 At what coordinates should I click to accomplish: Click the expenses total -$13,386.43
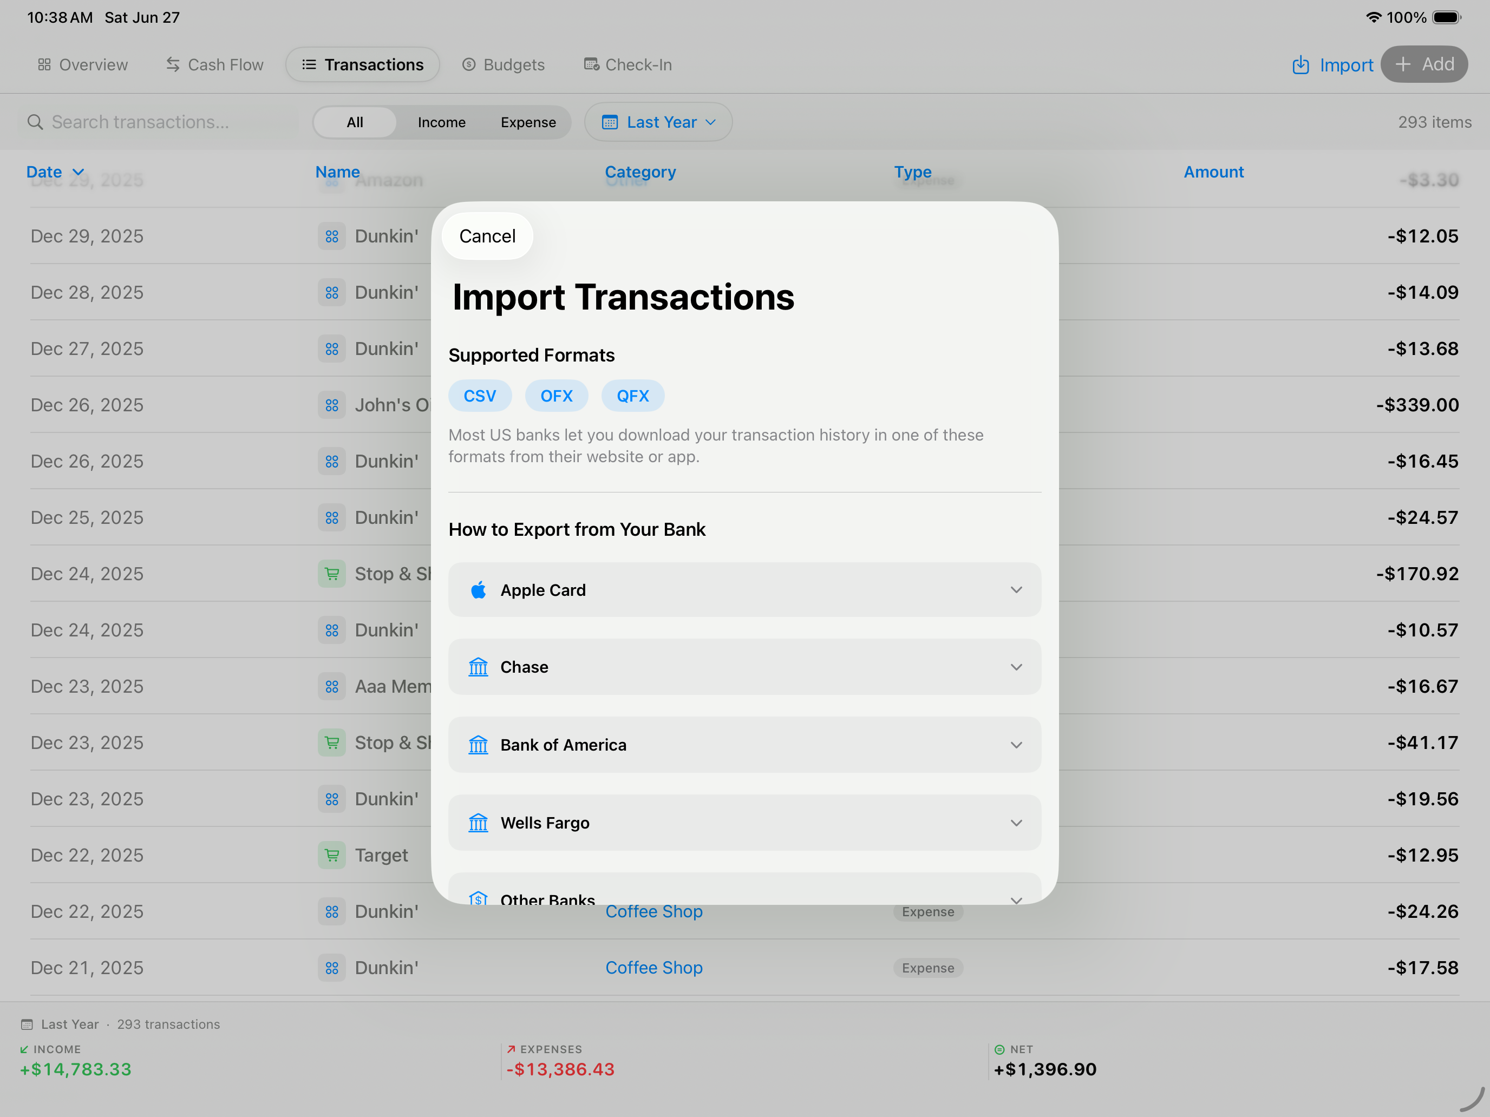560,1069
